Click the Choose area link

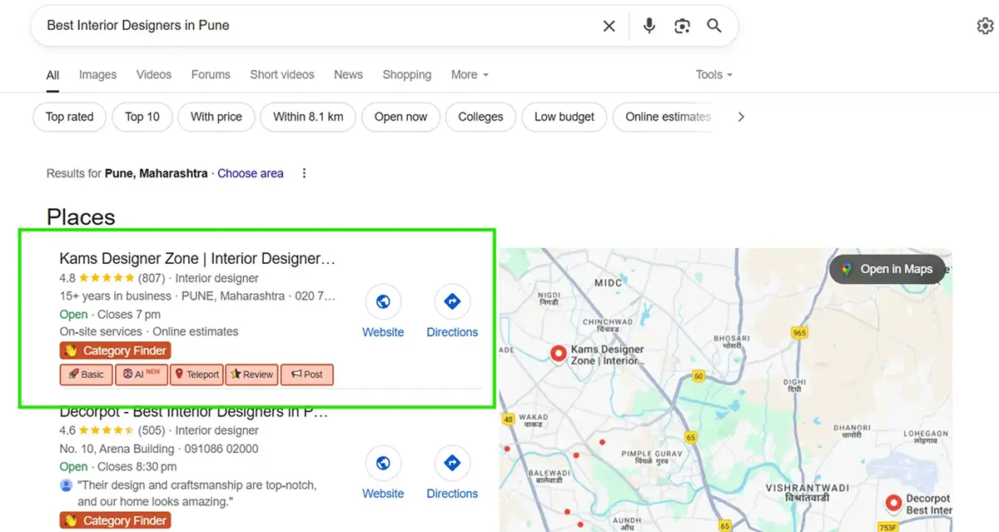(250, 173)
